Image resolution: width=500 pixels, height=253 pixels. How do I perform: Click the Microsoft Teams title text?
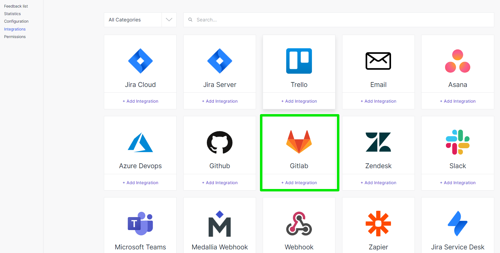click(140, 247)
